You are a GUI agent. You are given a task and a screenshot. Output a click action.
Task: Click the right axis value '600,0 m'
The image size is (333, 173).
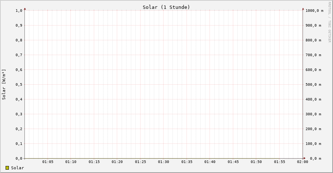pos(313,69)
